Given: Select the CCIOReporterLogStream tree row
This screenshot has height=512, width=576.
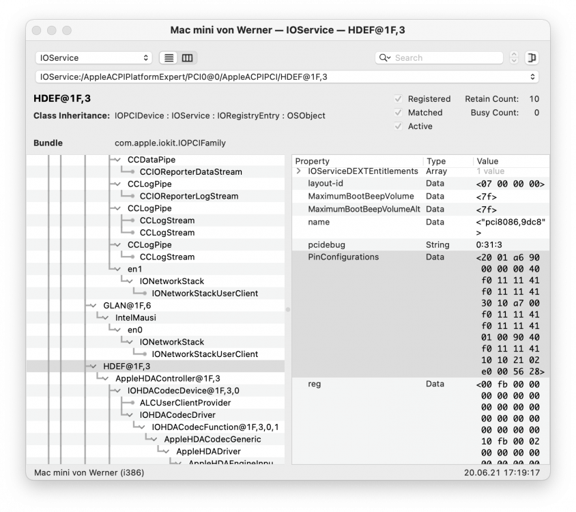Looking at the screenshot, I should pos(156,197).
